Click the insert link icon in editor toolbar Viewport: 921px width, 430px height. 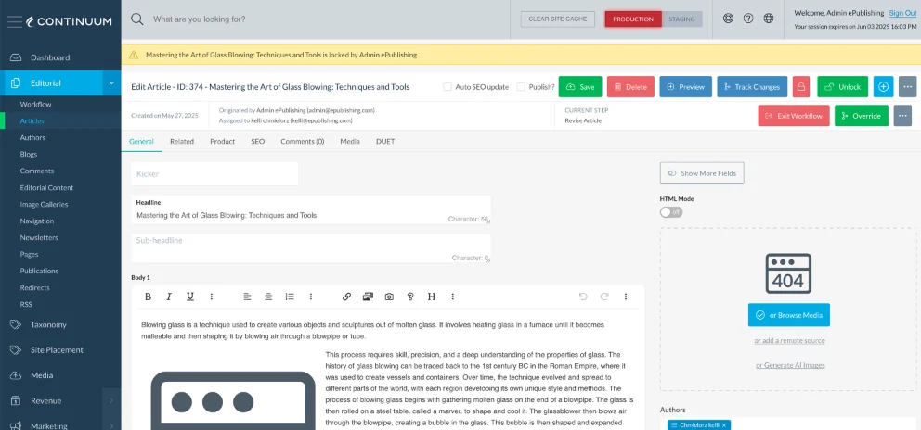(x=346, y=297)
